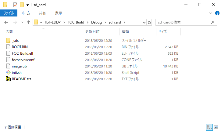This screenshot has height=131, width=221.
Task: Refresh the sd_card folder view
Action: [x=149, y=22]
